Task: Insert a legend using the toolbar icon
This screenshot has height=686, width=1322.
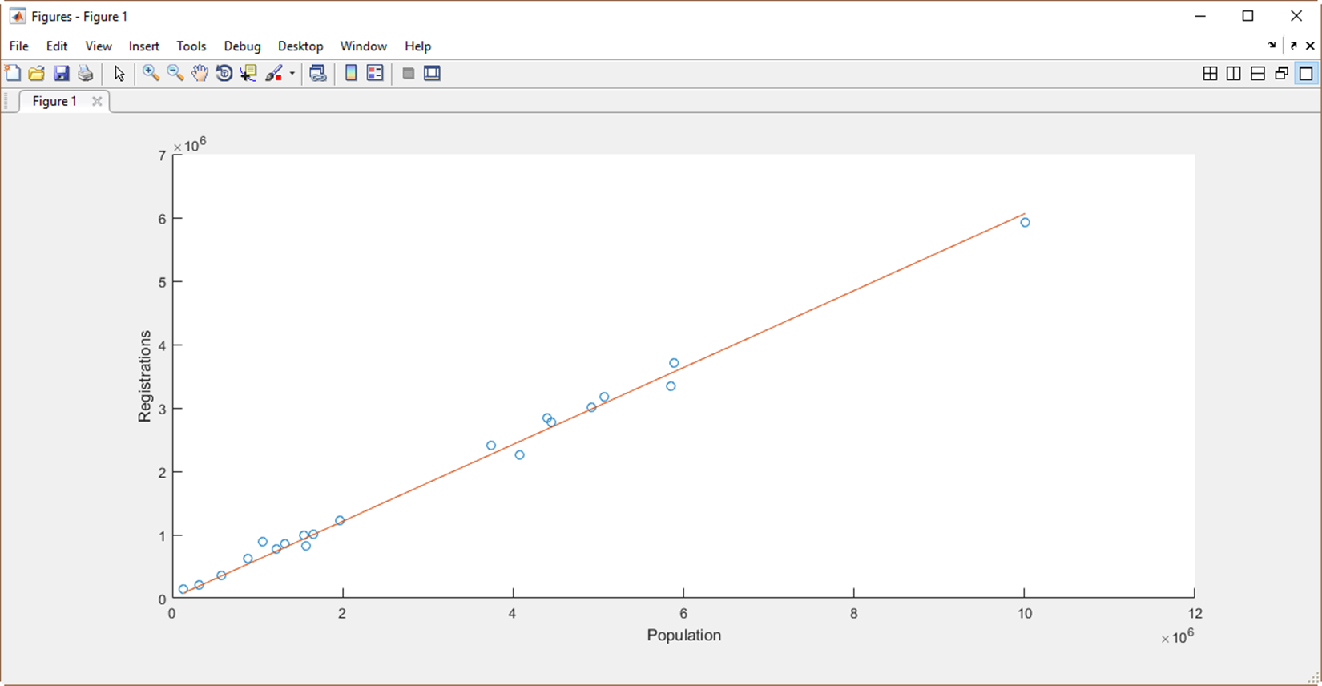Action: coord(375,74)
